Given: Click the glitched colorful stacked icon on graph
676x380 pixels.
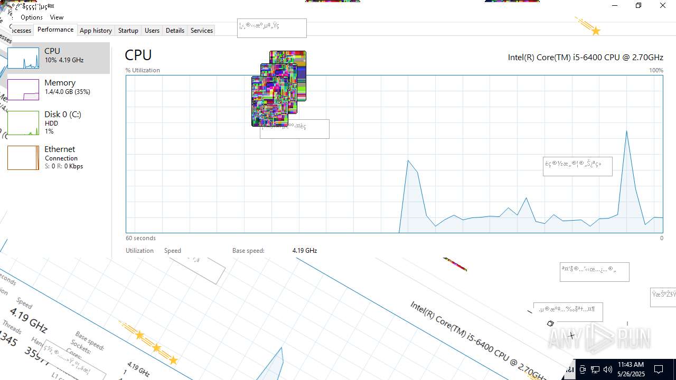Looking at the screenshot, I should coord(279,89).
